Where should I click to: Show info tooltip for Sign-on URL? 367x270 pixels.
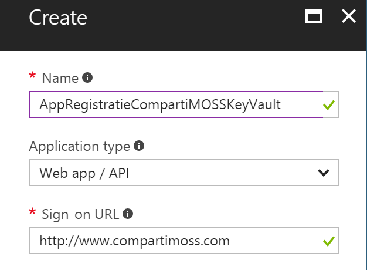pos(128,214)
